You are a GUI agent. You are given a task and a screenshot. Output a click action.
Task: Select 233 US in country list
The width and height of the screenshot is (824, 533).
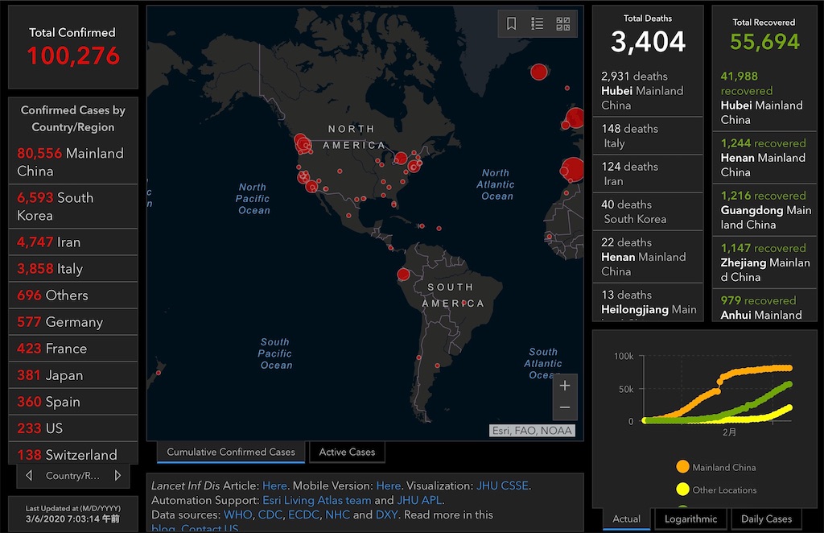click(x=73, y=428)
